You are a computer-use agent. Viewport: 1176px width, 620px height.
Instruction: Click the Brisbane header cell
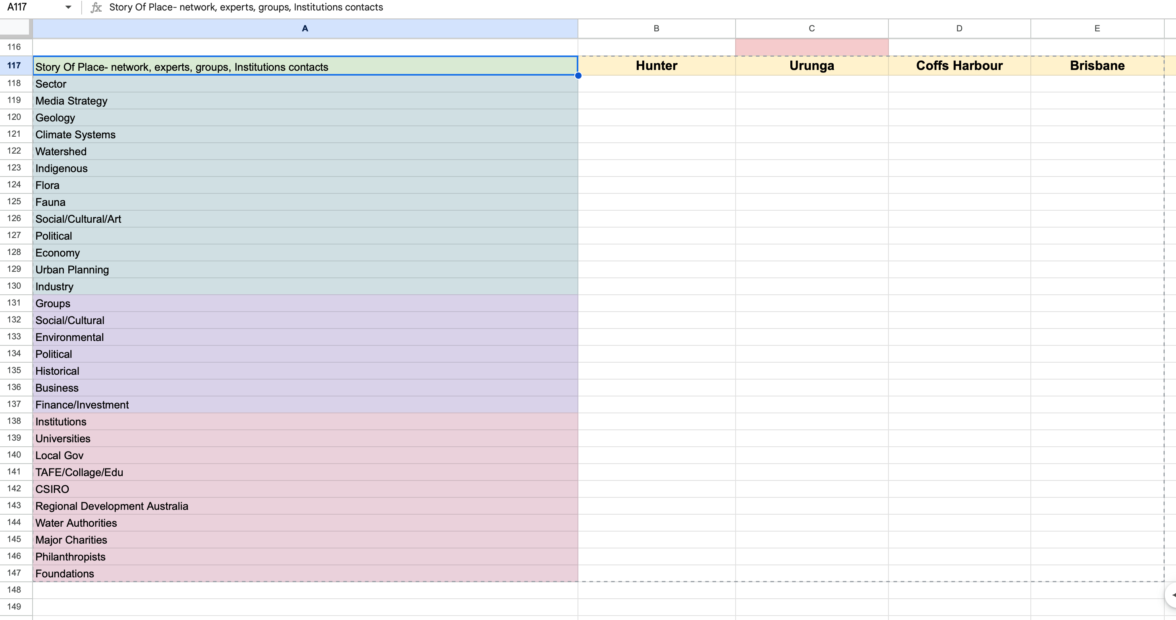[1096, 66]
